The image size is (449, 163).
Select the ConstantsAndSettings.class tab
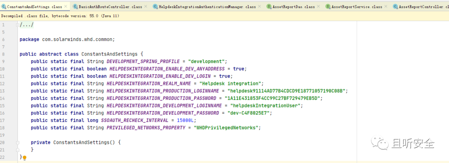[x=35, y=7]
